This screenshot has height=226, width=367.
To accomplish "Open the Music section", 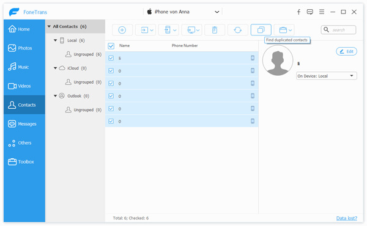I will [x=24, y=67].
